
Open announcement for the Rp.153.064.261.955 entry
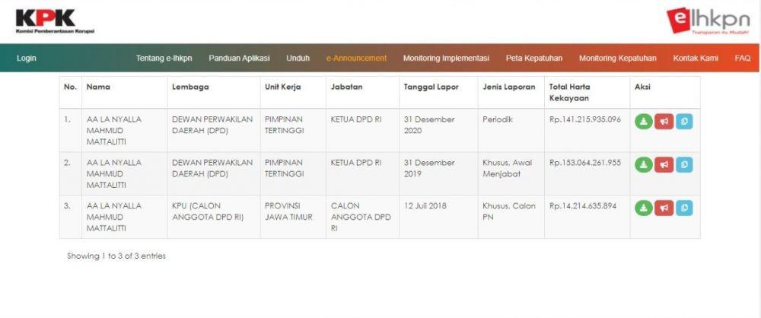[x=664, y=164]
